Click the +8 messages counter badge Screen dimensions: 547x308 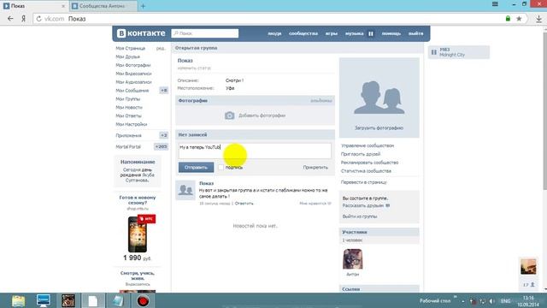pyautogui.click(x=163, y=91)
